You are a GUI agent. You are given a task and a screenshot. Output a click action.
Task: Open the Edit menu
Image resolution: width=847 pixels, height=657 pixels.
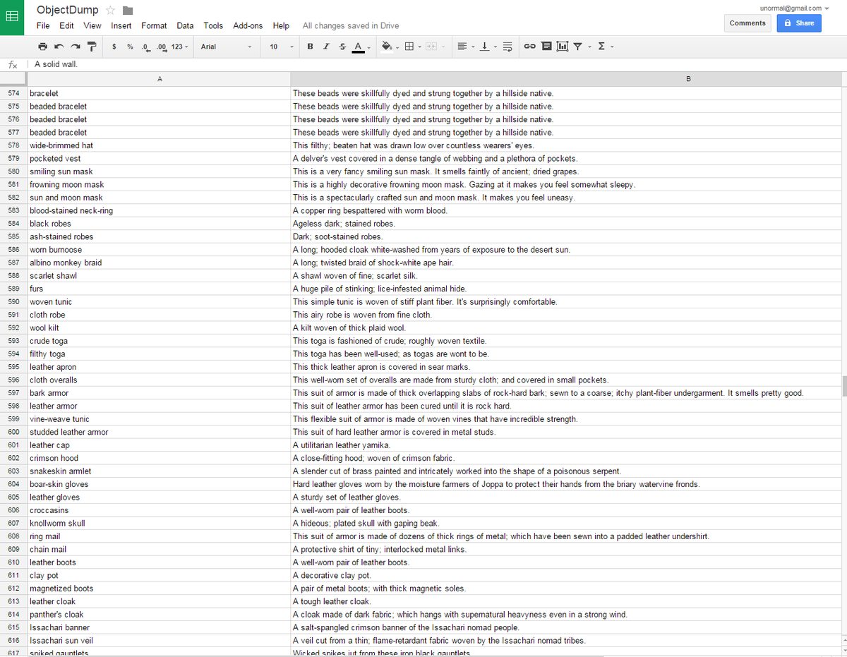tap(66, 25)
